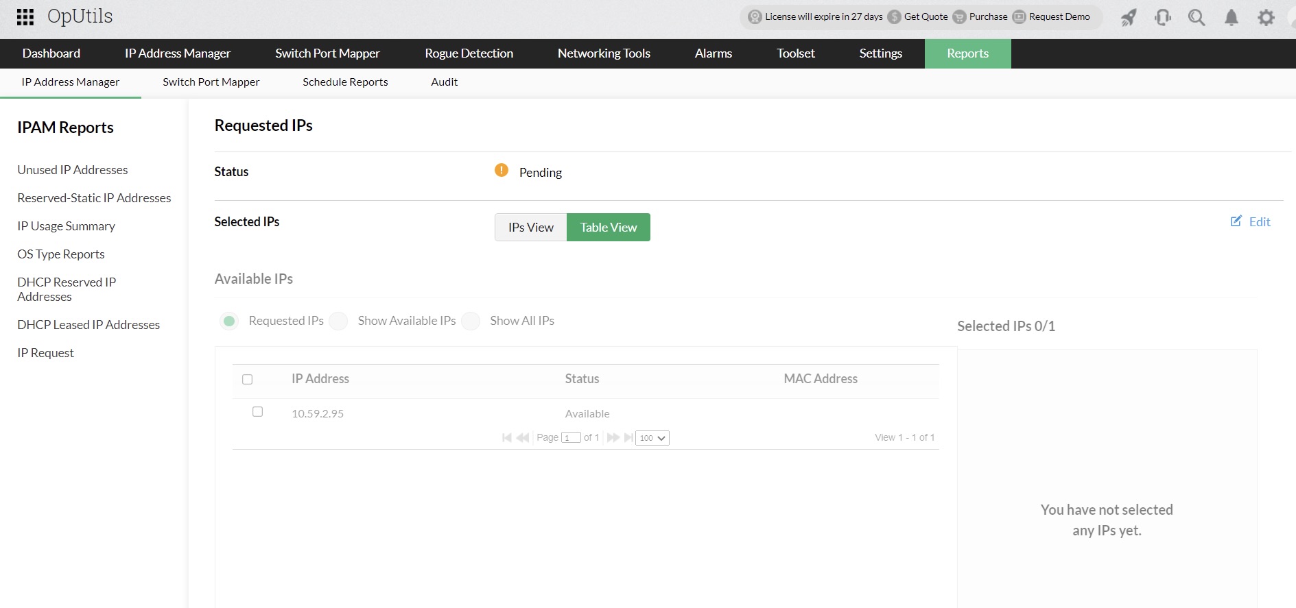
Task: Open Switch Port Mapper in main navigation
Action: click(x=327, y=53)
